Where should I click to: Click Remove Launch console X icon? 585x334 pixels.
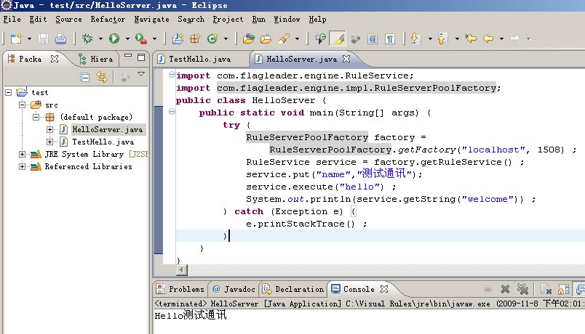click(x=505, y=289)
